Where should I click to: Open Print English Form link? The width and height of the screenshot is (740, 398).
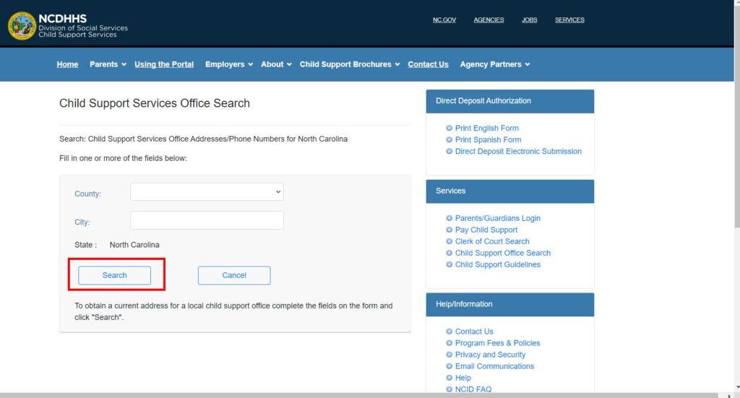click(486, 129)
